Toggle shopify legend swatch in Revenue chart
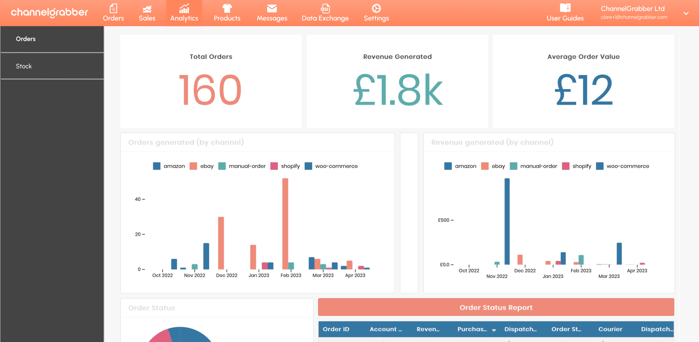Viewport: 699px width, 342px height. (565, 166)
